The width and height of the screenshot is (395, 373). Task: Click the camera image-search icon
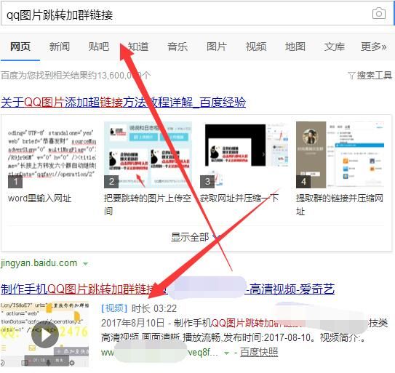[x=379, y=13]
